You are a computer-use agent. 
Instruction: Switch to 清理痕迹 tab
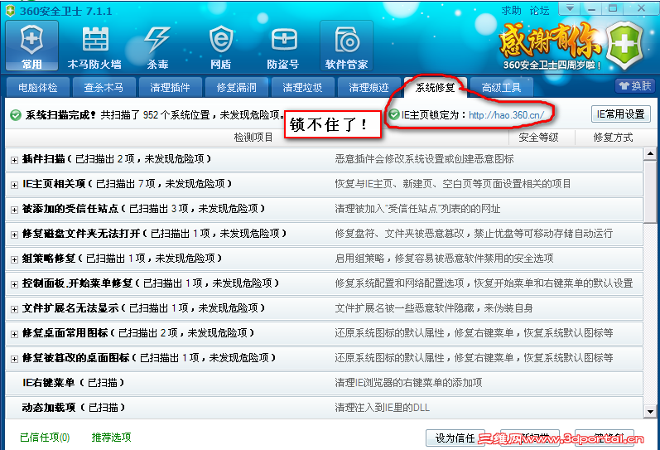tap(369, 87)
